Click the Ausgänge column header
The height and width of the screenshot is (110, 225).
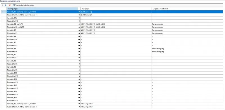click(116, 9)
